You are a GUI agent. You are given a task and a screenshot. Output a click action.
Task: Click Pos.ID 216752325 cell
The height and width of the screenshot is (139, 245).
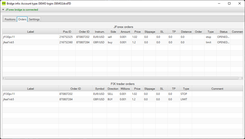(66, 37)
